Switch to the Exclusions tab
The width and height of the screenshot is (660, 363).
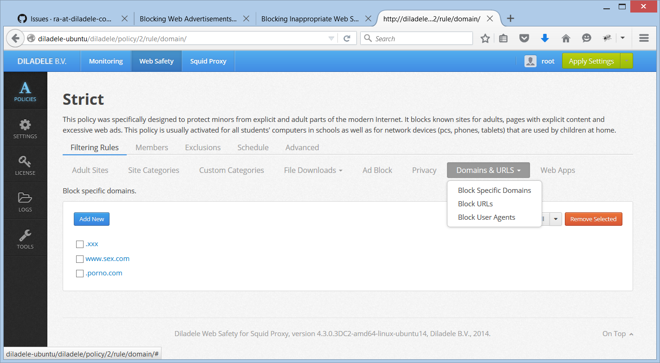pyautogui.click(x=203, y=147)
